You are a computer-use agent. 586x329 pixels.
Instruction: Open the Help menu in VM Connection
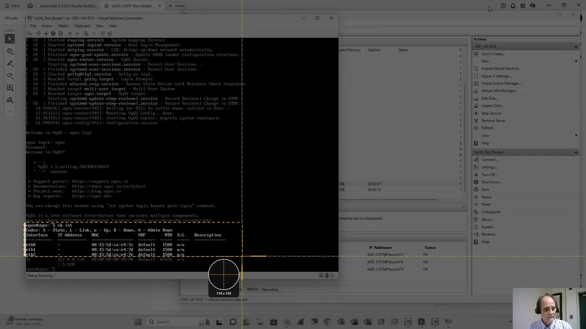(113, 26)
